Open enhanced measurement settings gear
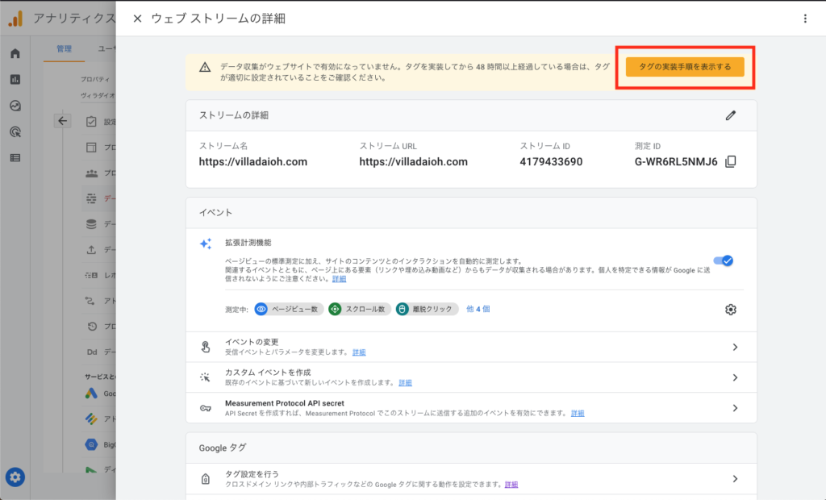The width and height of the screenshot is (826, 500). pyautogui.click(x=731, y=310)
